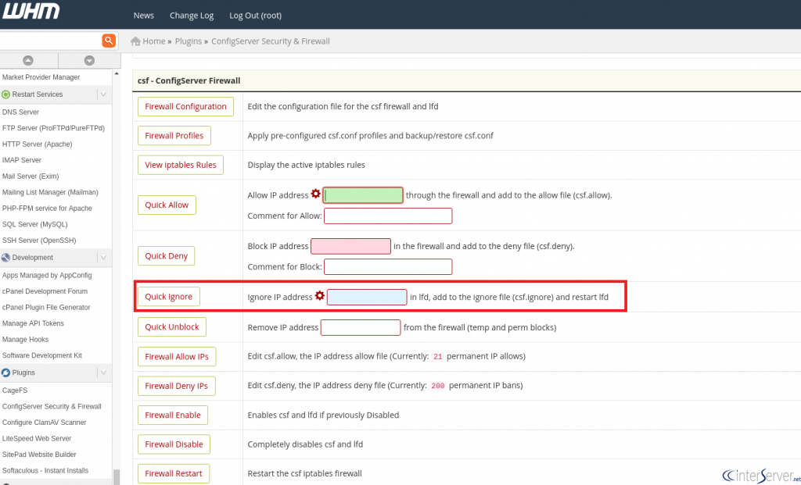Open Manage API Tokens link

[x=33, y=323]
